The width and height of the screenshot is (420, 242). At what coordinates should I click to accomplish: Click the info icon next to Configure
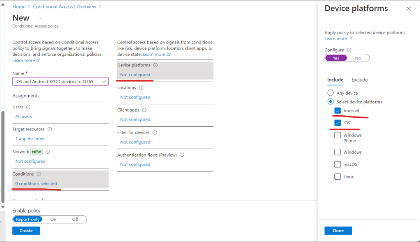(x=349, y=50)
